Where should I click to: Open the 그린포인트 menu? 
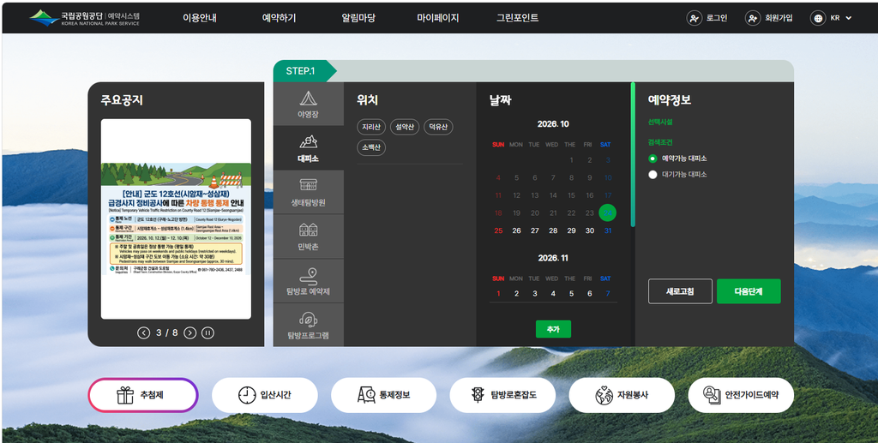click(517, 18)
